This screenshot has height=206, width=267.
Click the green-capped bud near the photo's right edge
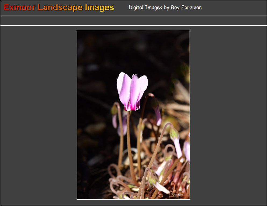tap(174, 133)
